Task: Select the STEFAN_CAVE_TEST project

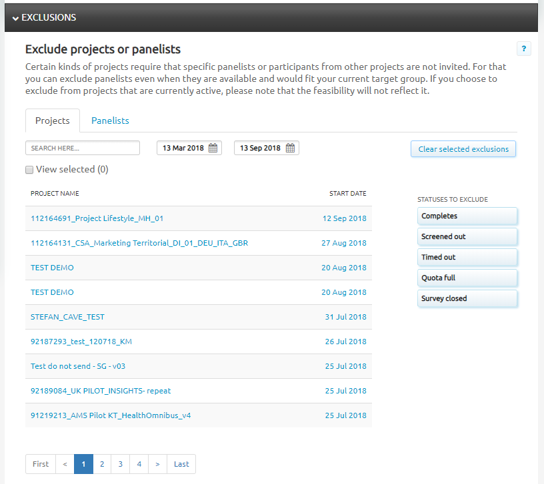Action: coord(67,317)
